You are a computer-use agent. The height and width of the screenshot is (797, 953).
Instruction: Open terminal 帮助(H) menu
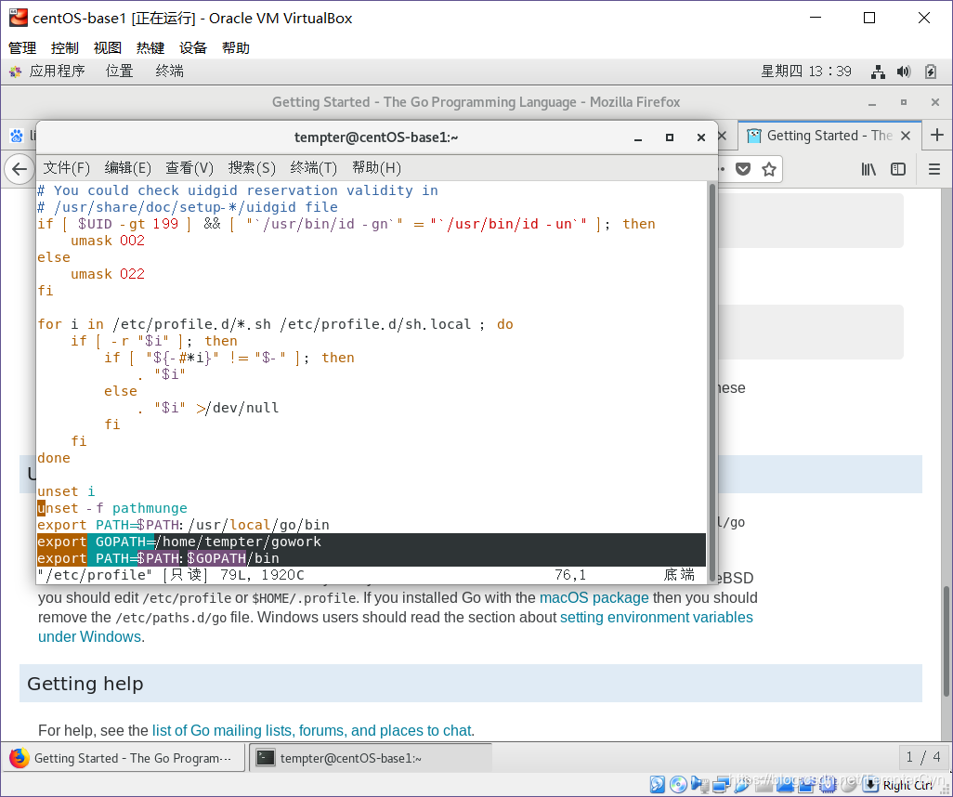(x=376, y=168)
